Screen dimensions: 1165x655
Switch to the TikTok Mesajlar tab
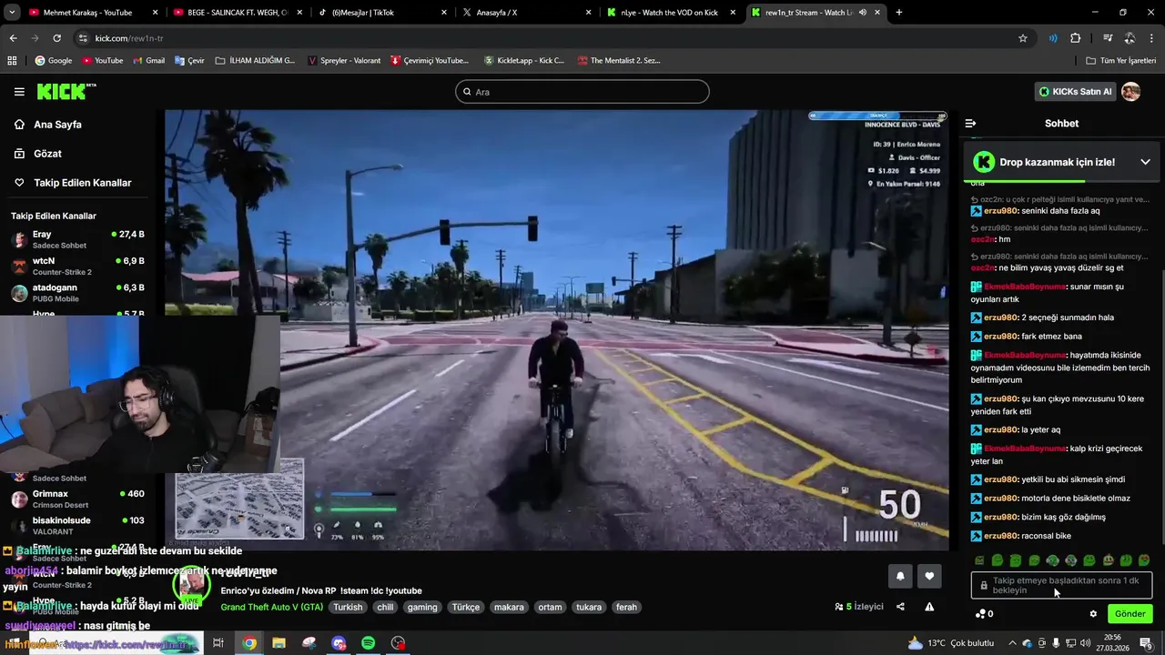coord(382,13)
